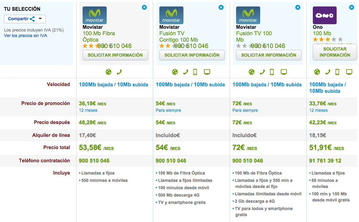Open plan title Fusión TV Contigo 100 Mb
The height and width of the screenshot is (222, 359).
point(179,36)
